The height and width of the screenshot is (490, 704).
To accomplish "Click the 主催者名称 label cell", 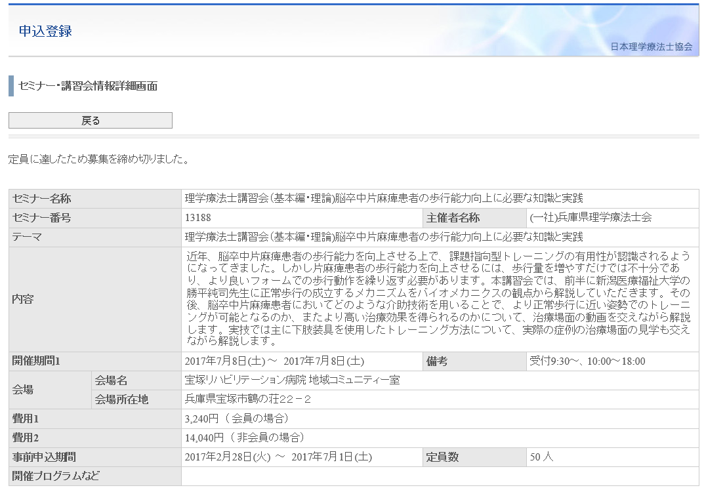I will tap(474, 218).
